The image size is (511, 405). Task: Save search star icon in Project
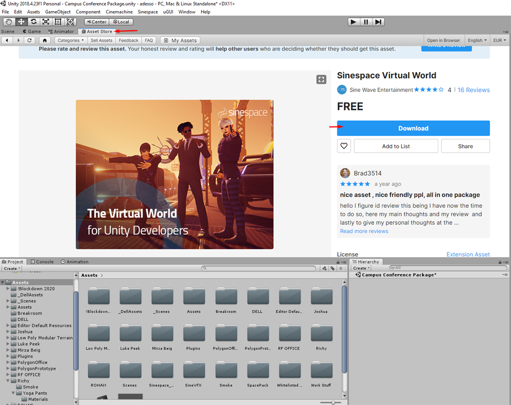(341, 268)
